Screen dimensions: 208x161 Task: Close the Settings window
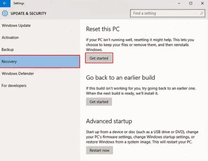coord(202,3)
